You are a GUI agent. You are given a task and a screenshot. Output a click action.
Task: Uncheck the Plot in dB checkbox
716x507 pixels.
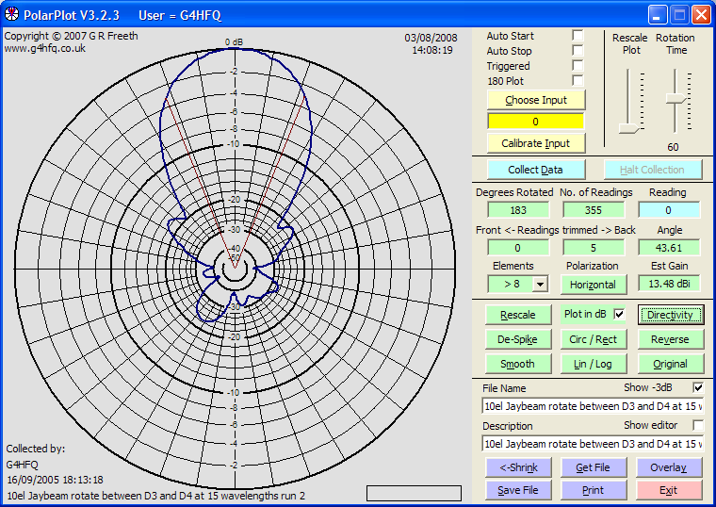click(x=619, y=314)
